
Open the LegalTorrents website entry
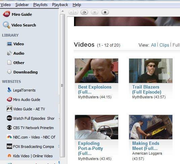click(24, 90)
